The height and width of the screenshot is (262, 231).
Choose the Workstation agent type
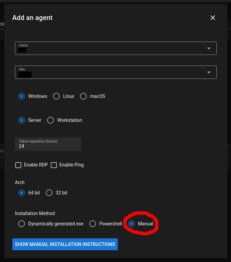pyautogui.click(x=50, y=120)
